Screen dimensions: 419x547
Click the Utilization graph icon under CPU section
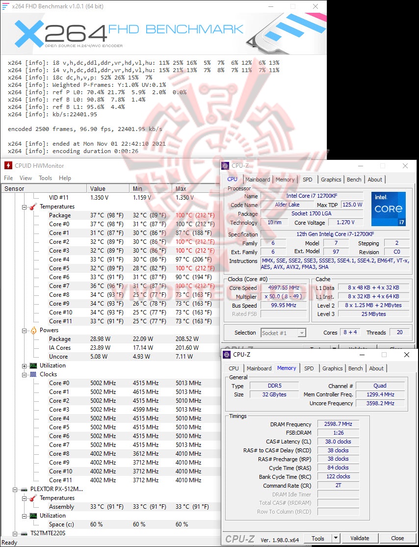click(32, 365)
